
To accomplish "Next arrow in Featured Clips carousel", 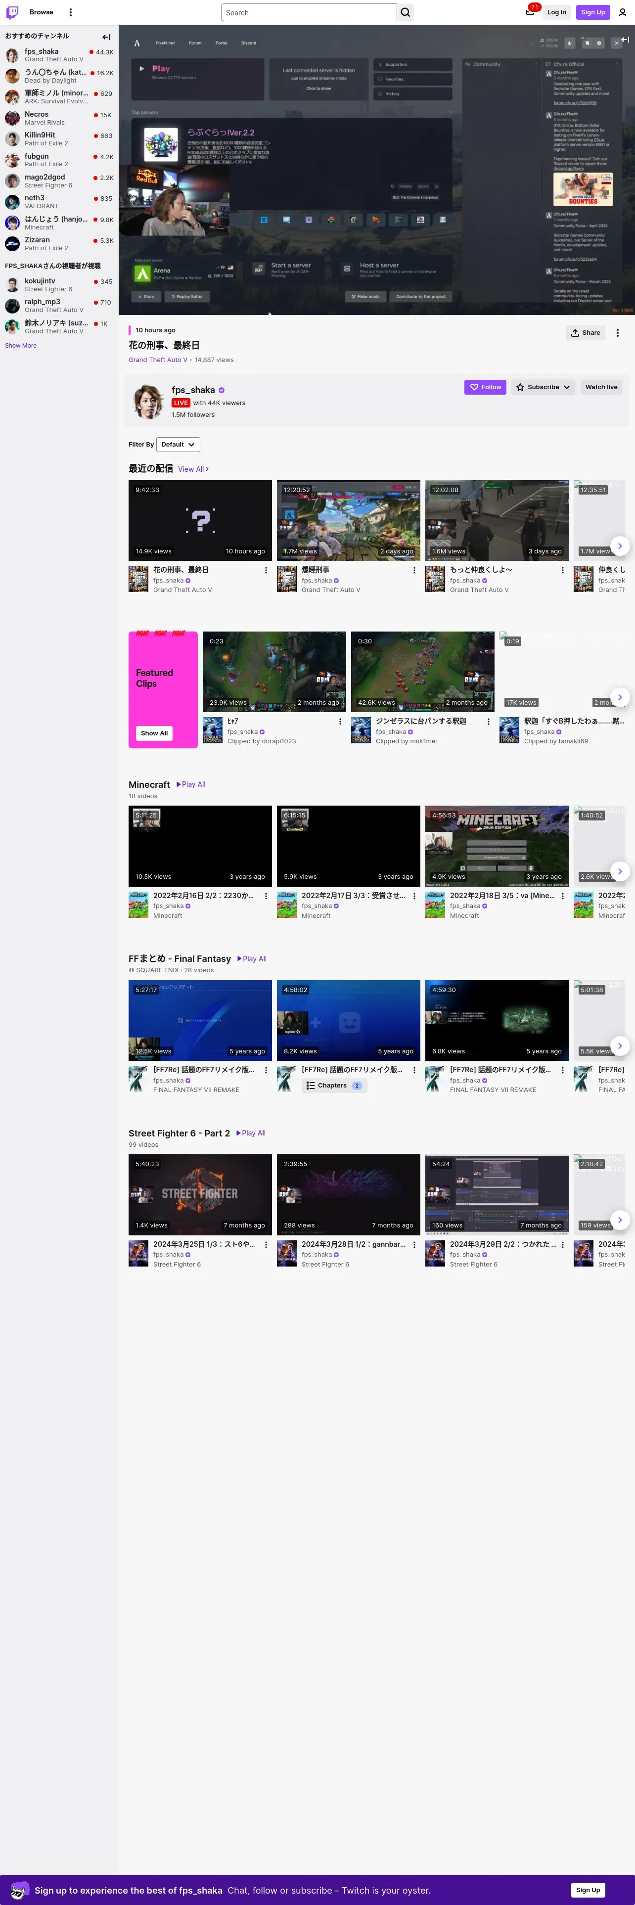I will [x=620, y=697].
